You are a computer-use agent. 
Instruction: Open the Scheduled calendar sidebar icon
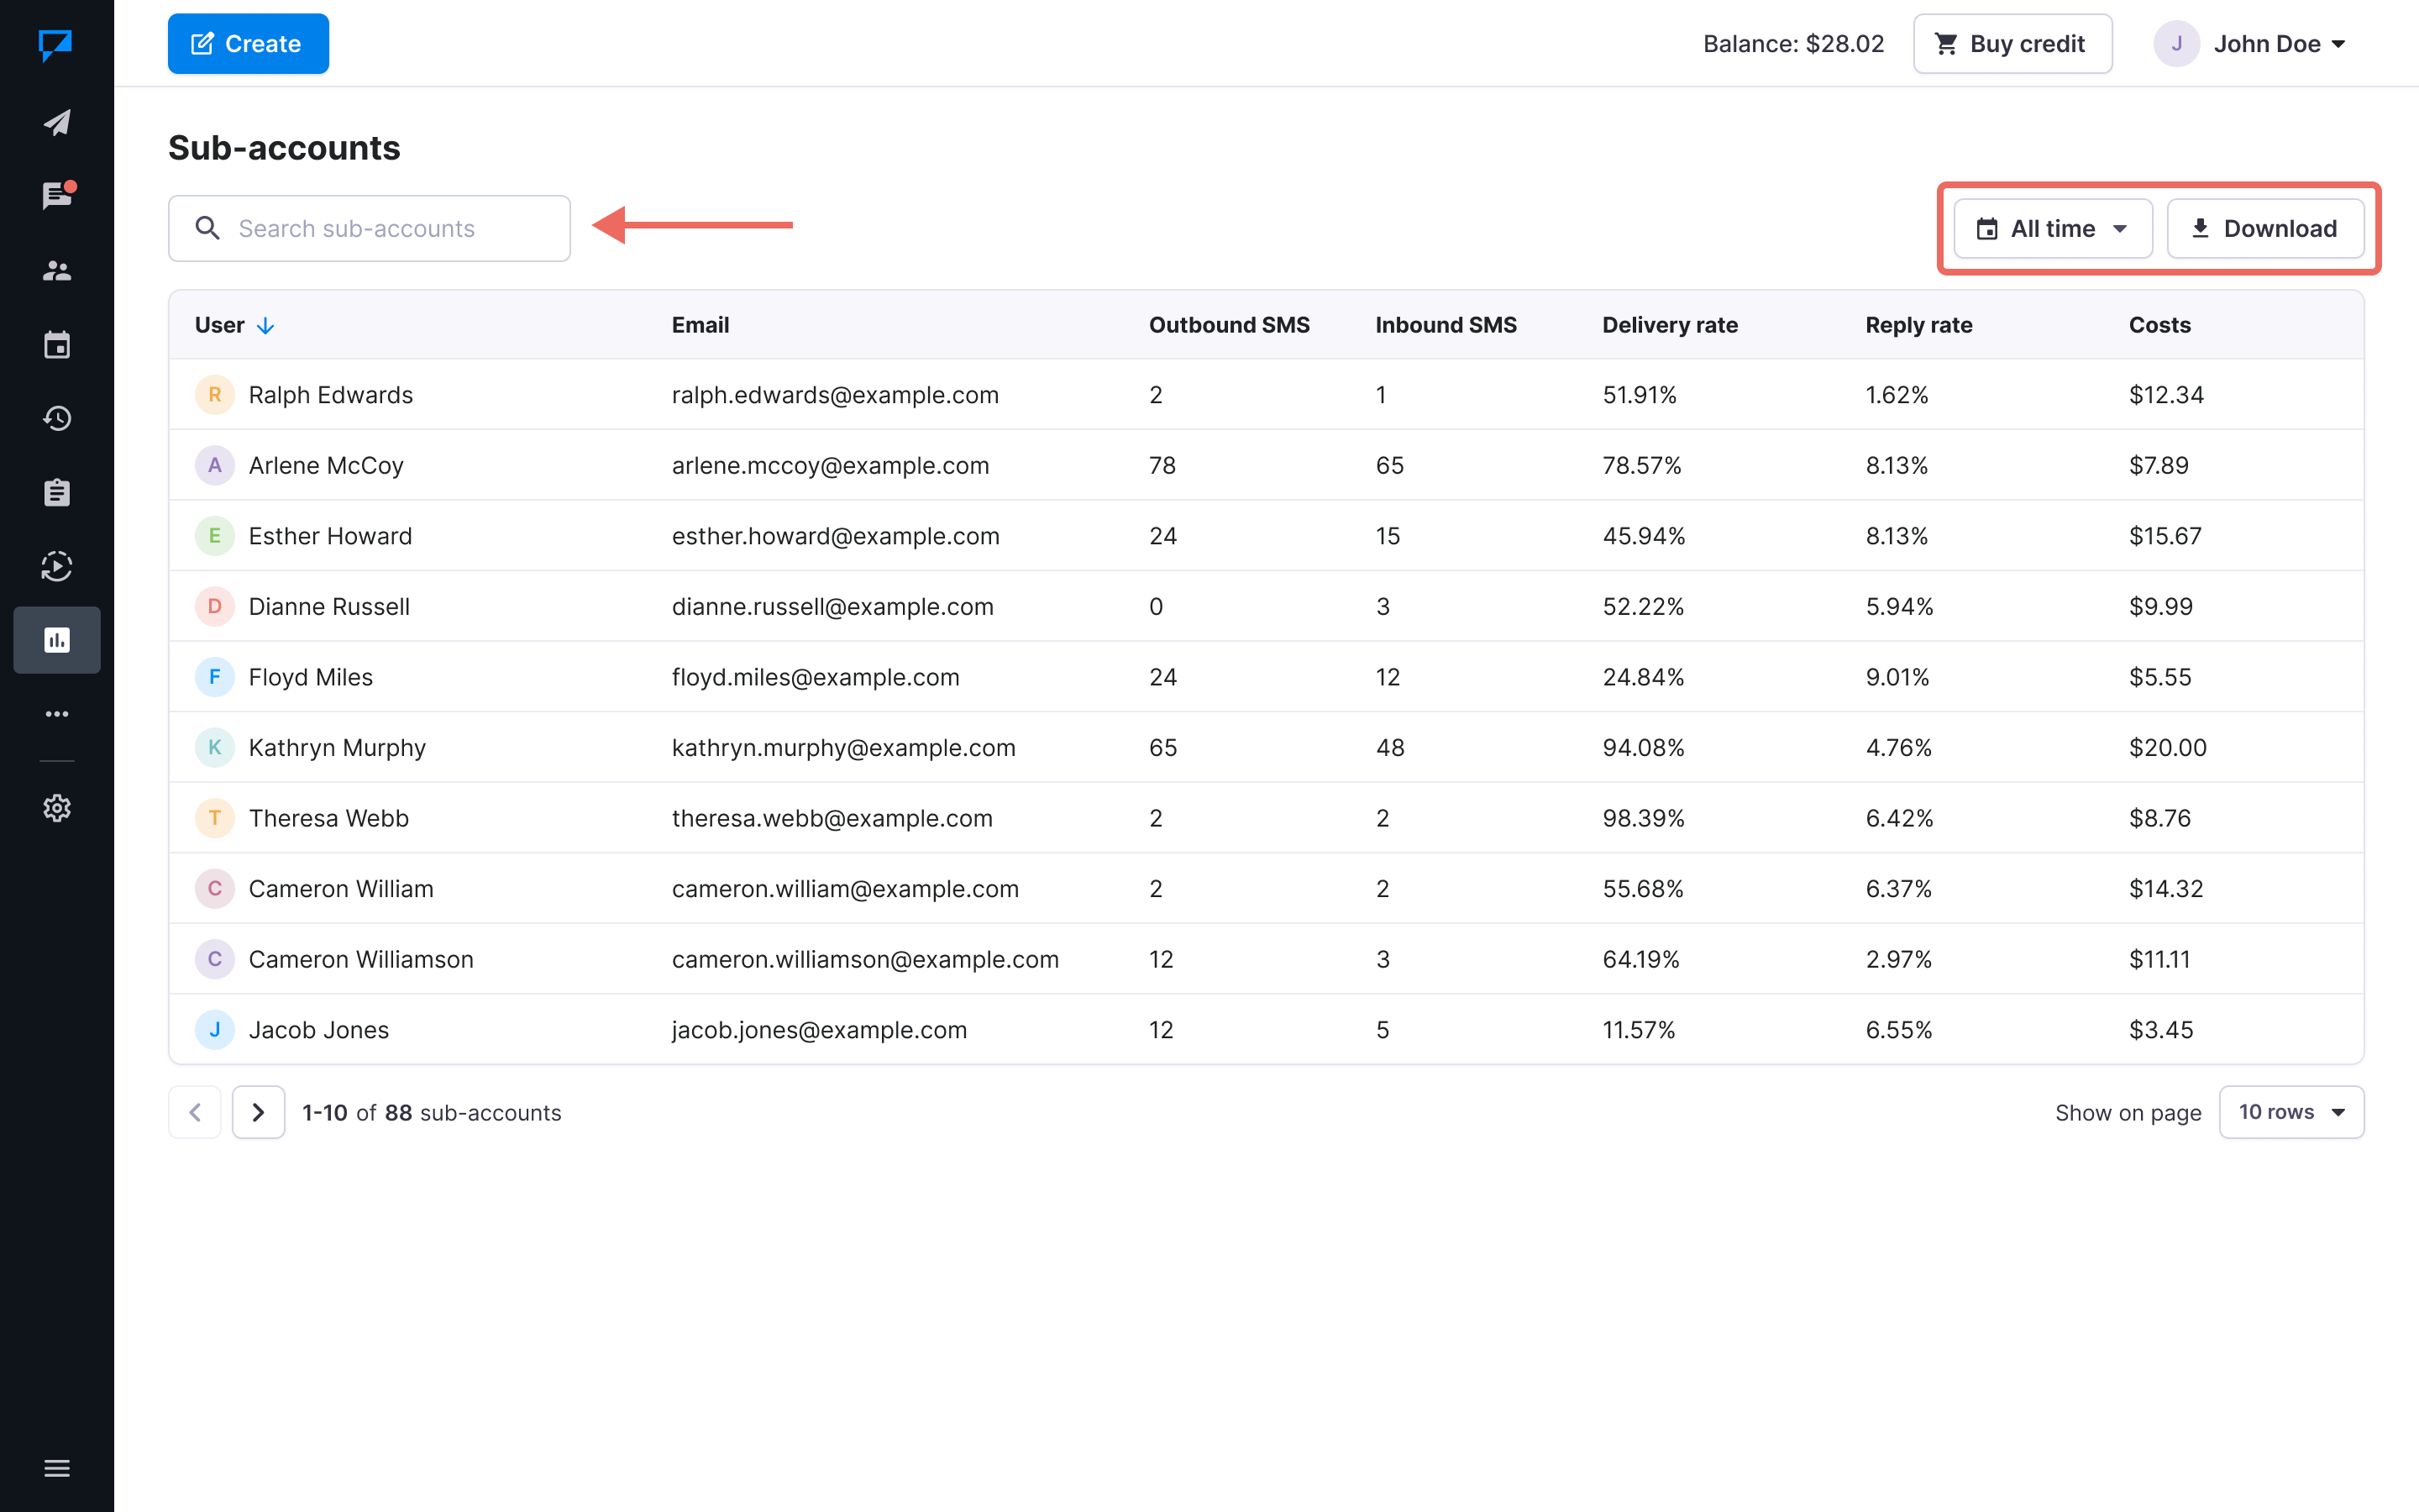pyautogui.click(x=57, y=345)
